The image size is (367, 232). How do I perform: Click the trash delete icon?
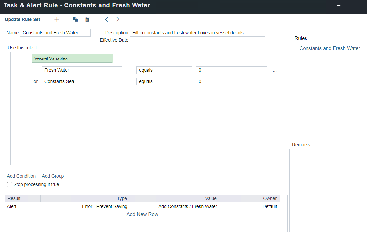tap(87, 19)
